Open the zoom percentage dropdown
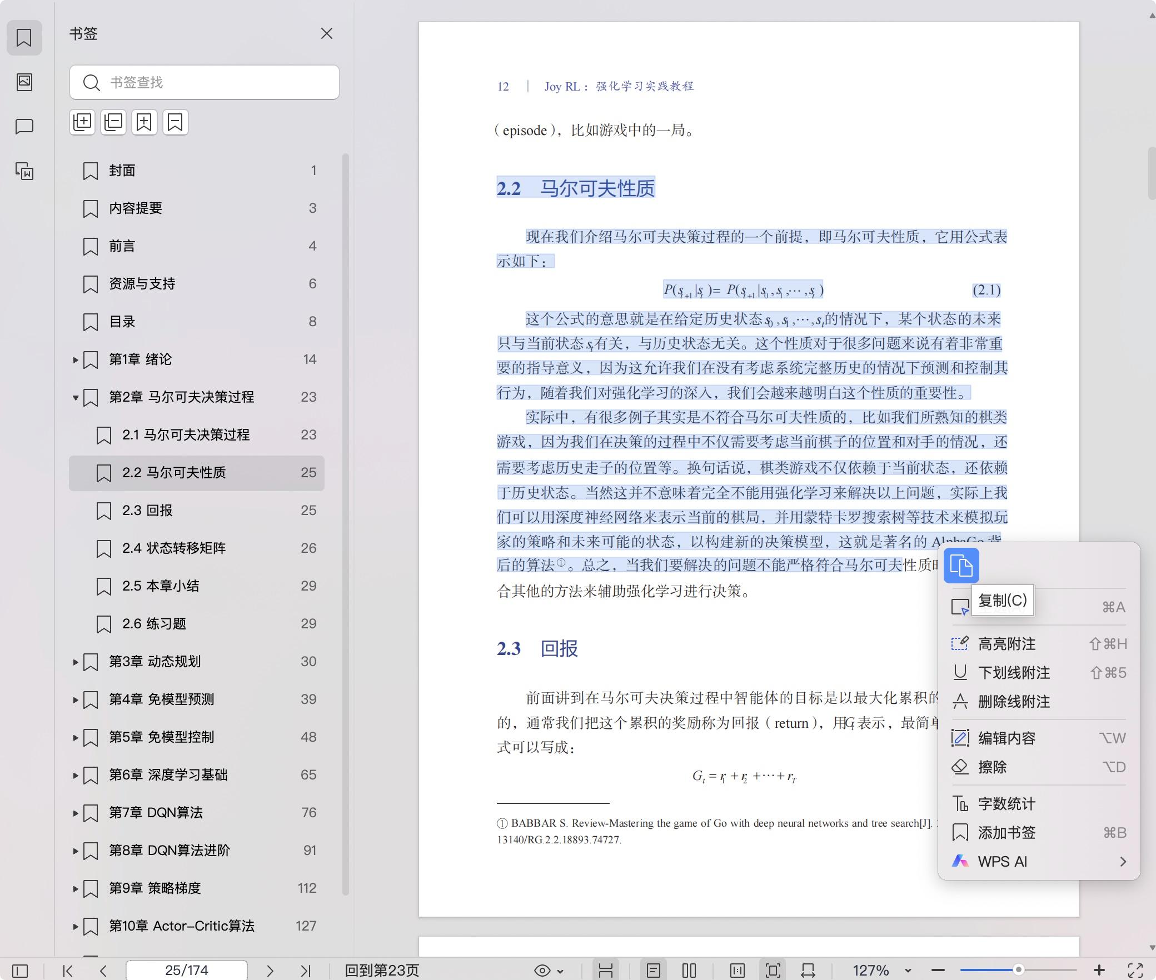The width and height of the screenshot is (1156, 980). 908,971
